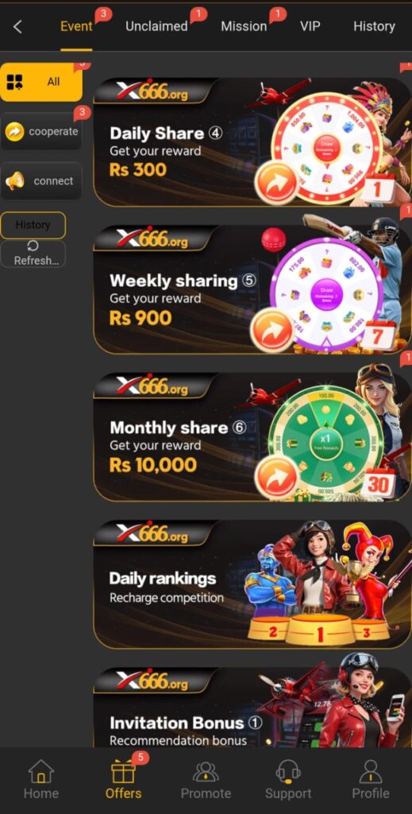Switch to the Unclaimed tab
The height and width of the screenshot is (814, 412).
(156, 26)
